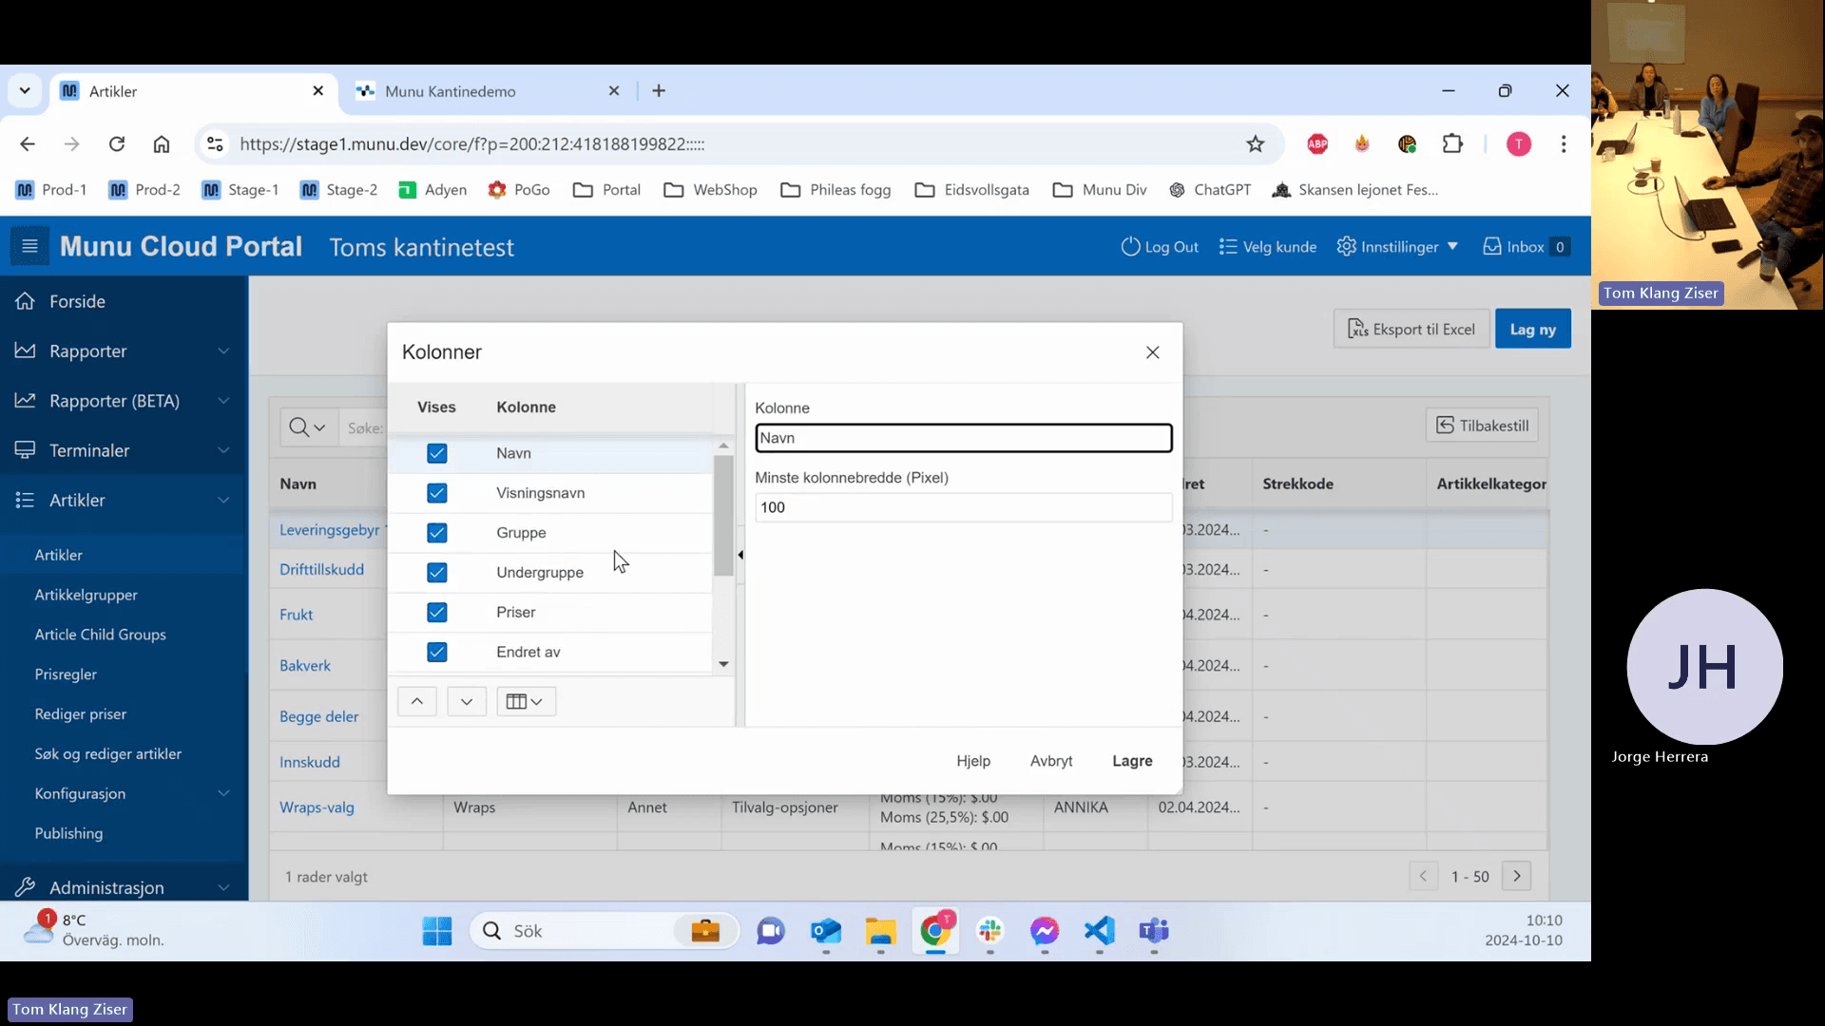Open Hjelp in the Kolonner dialog
Screen dimensions: 1825x1026
point(973,761)
